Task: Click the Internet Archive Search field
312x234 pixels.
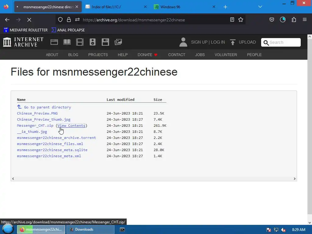Action: tap(281, 42)
